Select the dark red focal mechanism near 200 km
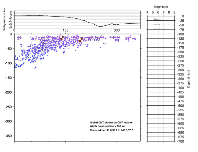Screen dimensions: 198x152 (81, 40)
